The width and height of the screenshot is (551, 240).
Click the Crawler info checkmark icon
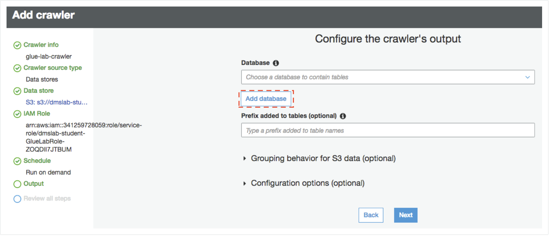pyautogui.click(x=17, y=45)
